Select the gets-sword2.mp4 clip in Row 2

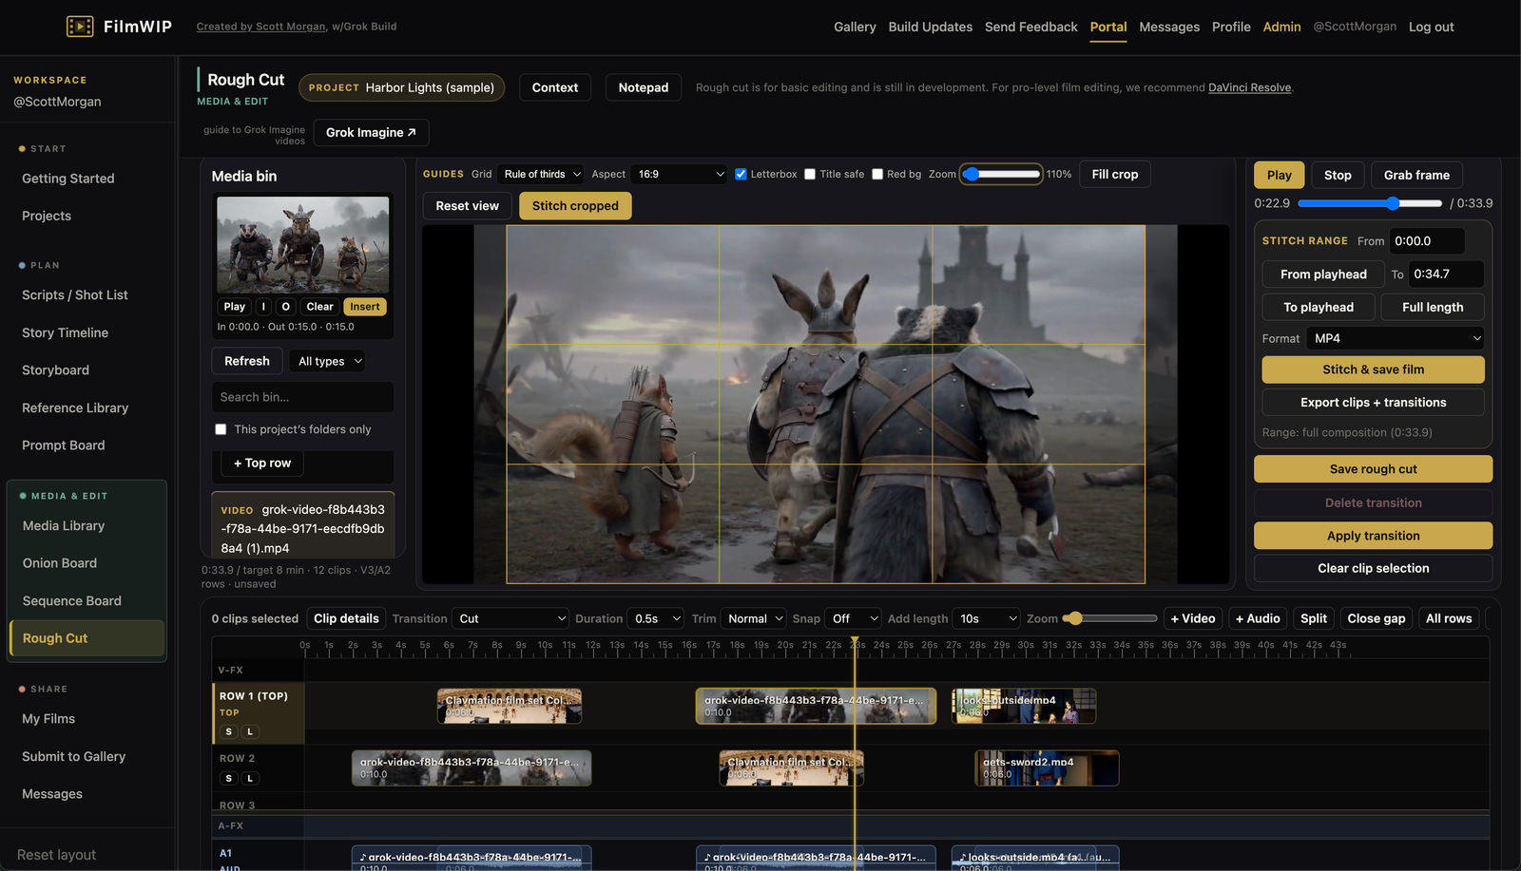tap(1047, 768)
